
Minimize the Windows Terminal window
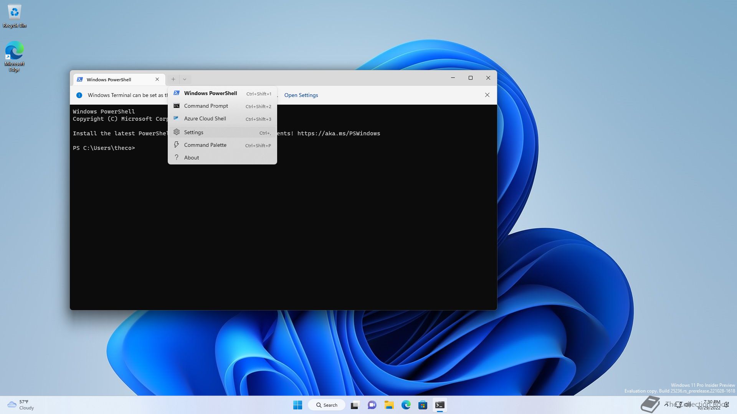point(453,78)
